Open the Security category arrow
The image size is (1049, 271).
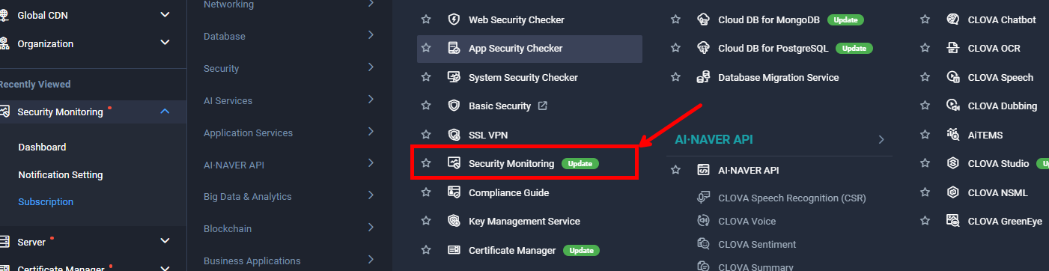(371, 67)
